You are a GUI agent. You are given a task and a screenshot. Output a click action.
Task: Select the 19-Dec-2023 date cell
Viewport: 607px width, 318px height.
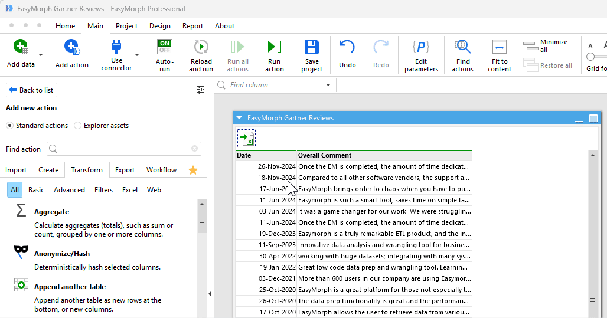tap(266, 234)
